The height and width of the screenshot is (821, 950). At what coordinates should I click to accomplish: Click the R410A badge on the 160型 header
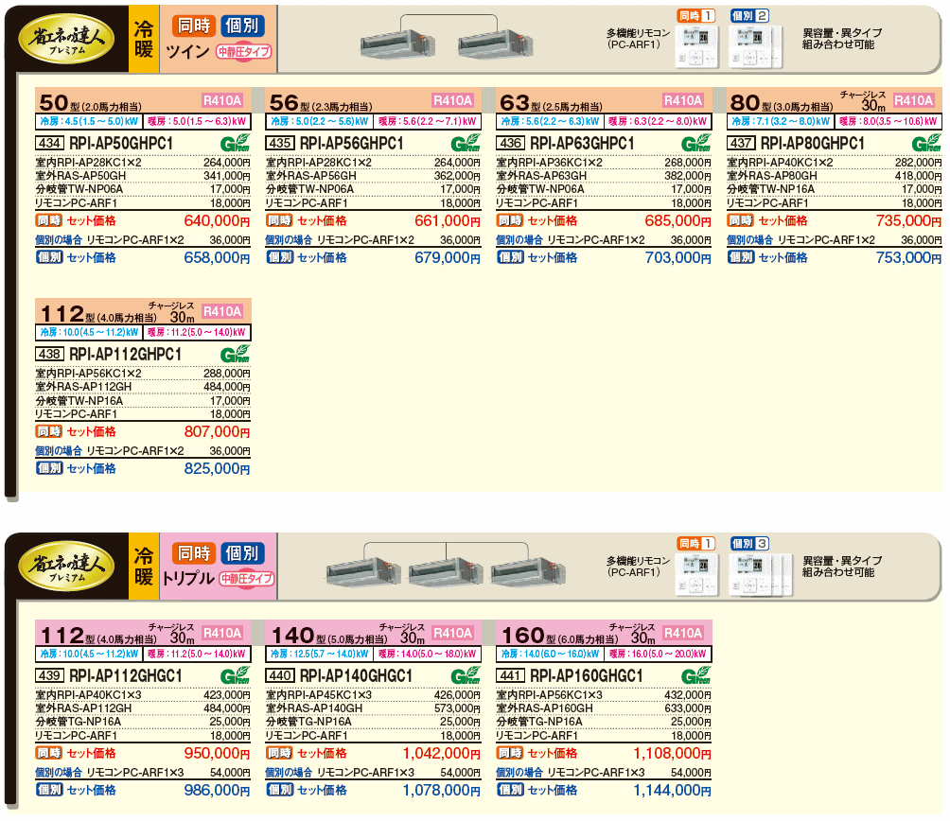[x=683, y=633]
